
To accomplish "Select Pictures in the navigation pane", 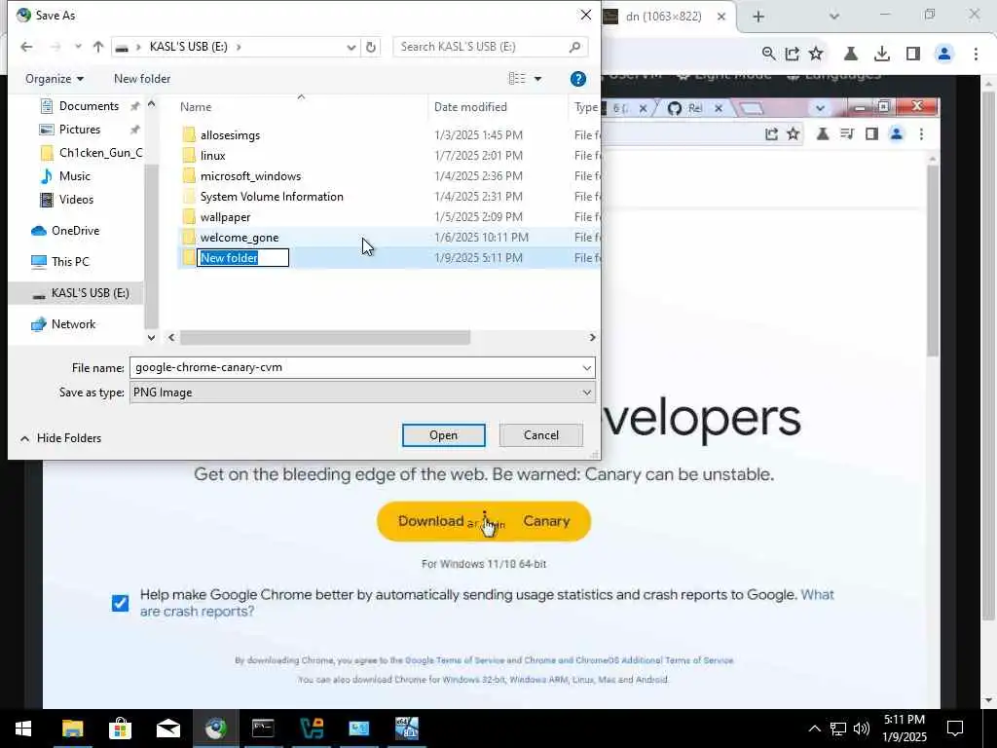I will point(80,130).
